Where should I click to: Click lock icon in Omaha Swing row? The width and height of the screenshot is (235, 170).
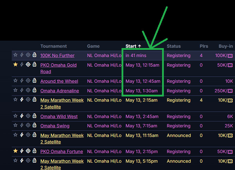click(35, 125)
